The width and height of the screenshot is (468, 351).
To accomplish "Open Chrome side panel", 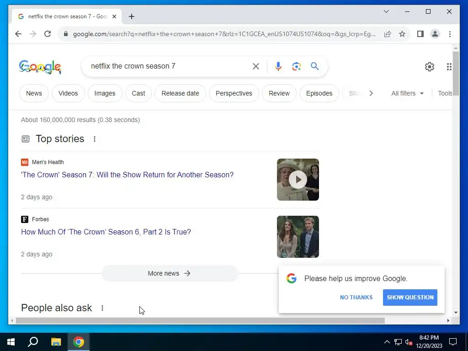I will [420, 34].
